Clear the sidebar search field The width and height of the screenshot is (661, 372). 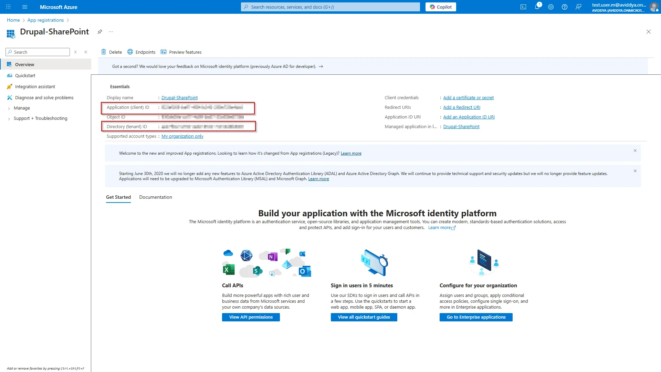tap(75, 52)
